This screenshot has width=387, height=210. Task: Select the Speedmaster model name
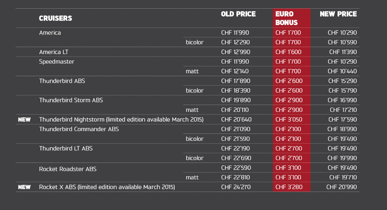pos(57,62)
